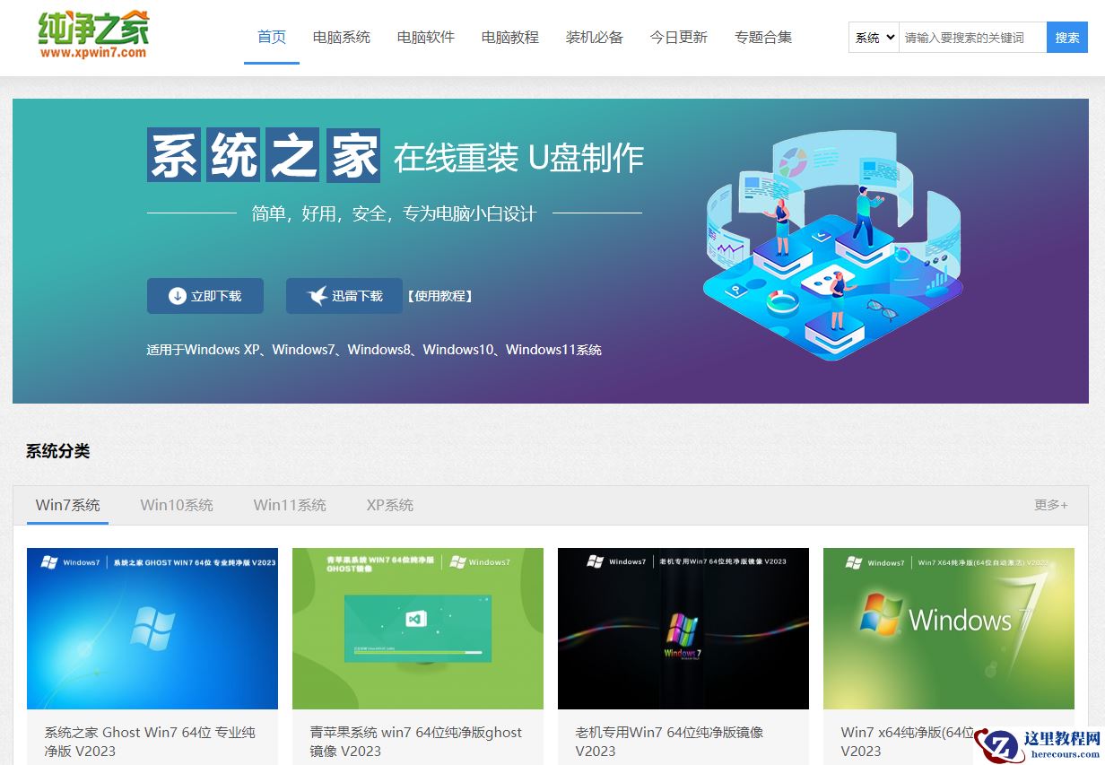This screenshot has width=1105, height=765.
Task: Open the 今日更新 page
Action: tap(678, 38)
